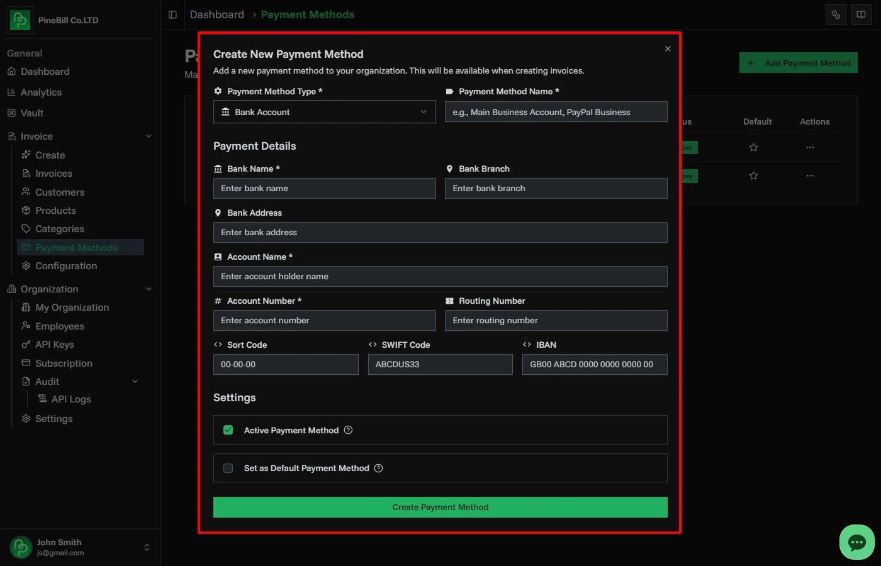Toggle the sidebar collapse icon
Image resolution: width=881 pixels, height=566 pixels.
click(x=172, y=14)
